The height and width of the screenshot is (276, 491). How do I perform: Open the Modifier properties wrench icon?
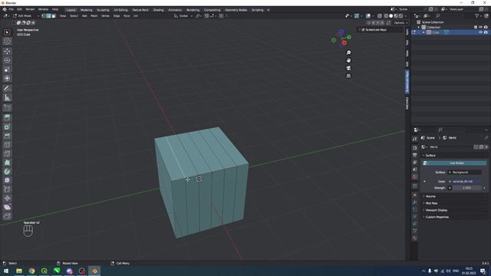pyautogui.click(x=414, y=202)
